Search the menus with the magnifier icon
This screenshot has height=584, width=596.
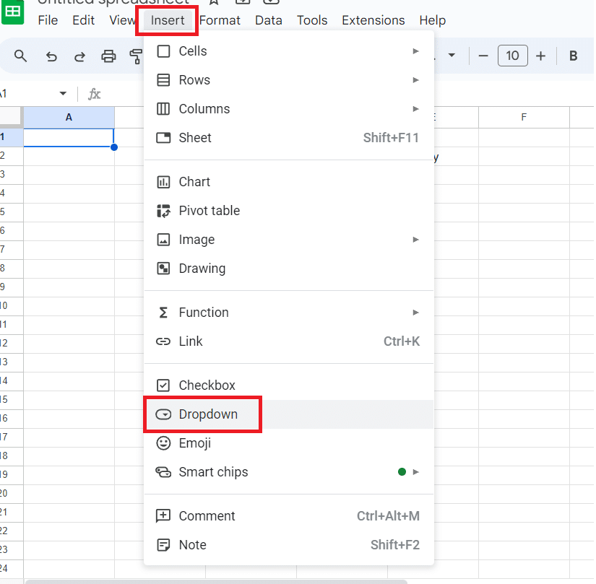[x=20, y=56]
